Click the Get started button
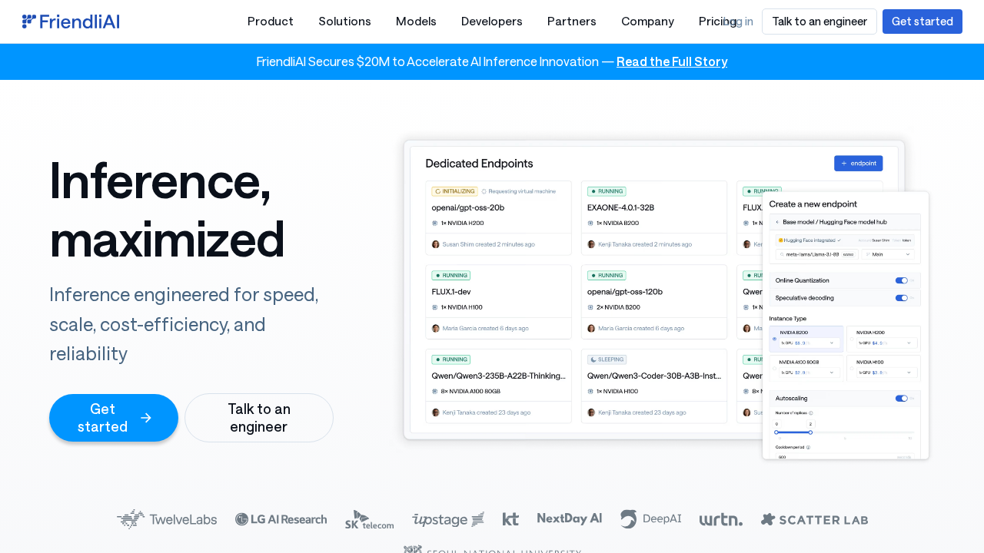The image size is (984, 553). pos(922,22)
